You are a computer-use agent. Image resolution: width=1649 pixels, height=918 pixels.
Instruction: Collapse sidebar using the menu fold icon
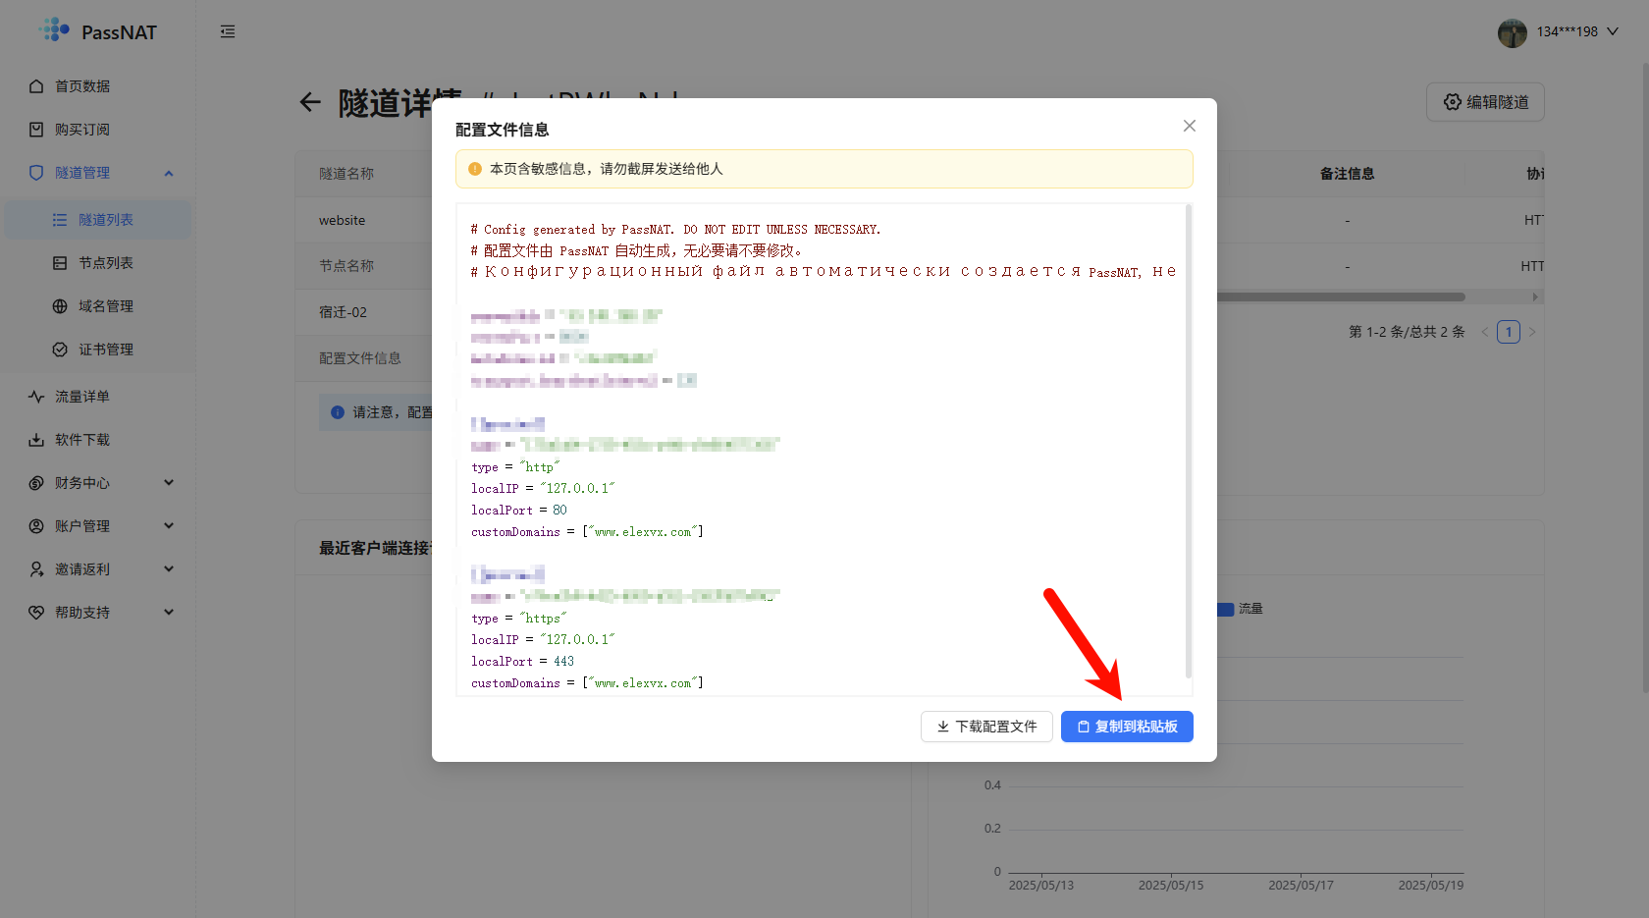tap(228, 31)
